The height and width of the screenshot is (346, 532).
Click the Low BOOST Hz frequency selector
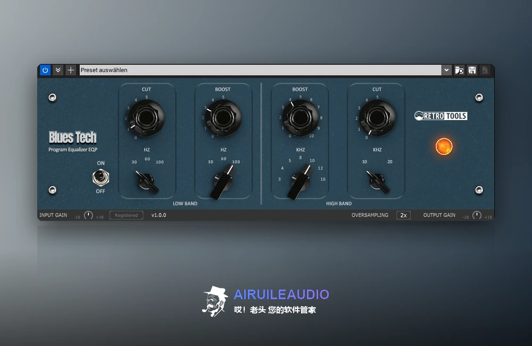click(x=223, y=182)
